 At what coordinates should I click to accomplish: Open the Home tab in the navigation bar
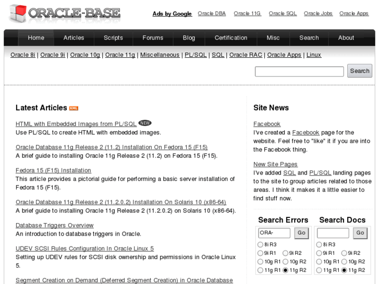click(36, 38)
